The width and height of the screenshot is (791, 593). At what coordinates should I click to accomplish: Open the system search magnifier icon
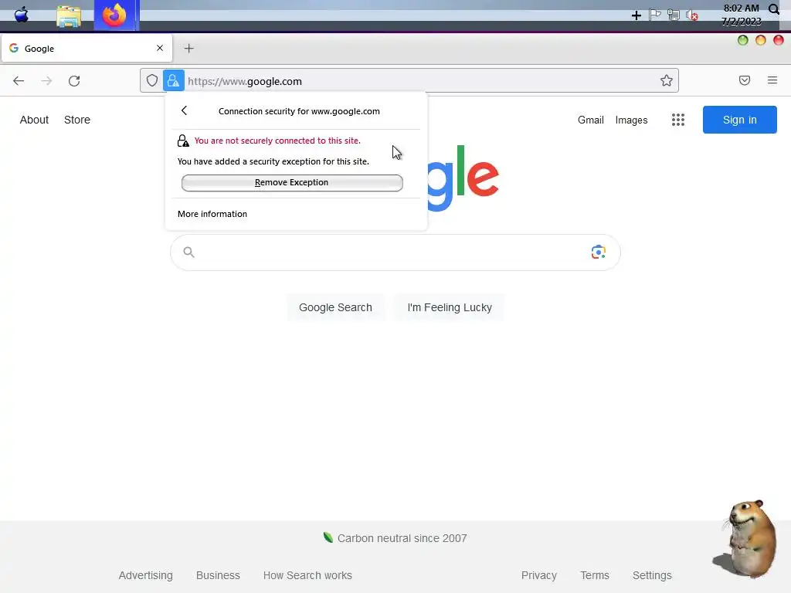pyautogui.click(x=774, y=8)
